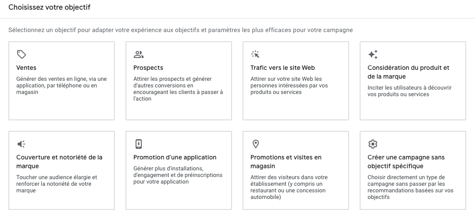Viewport: 475px width, 220px height.
Task: Pick Considération du produit et de la marque
Action: pyautogui.click(x=408, y=72)
